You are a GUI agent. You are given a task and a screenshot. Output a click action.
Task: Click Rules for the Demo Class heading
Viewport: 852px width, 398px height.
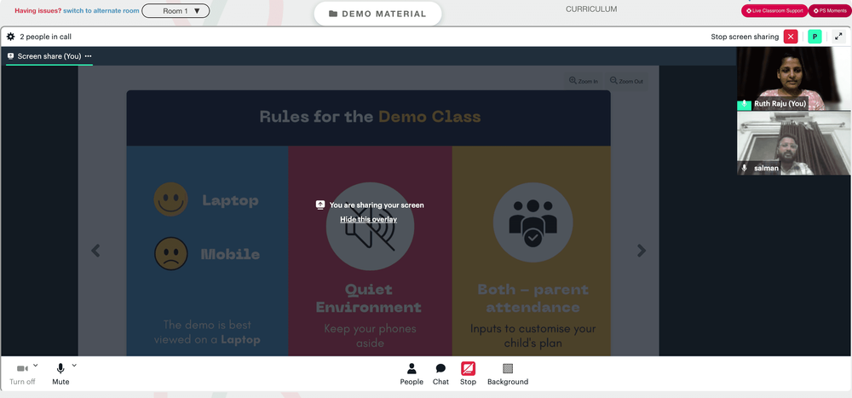point(370,117)
